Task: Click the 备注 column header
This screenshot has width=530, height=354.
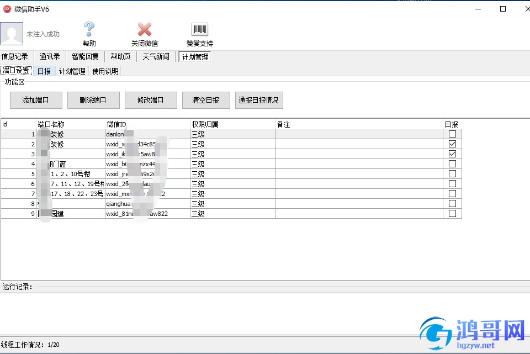Action: pos(359,124)
